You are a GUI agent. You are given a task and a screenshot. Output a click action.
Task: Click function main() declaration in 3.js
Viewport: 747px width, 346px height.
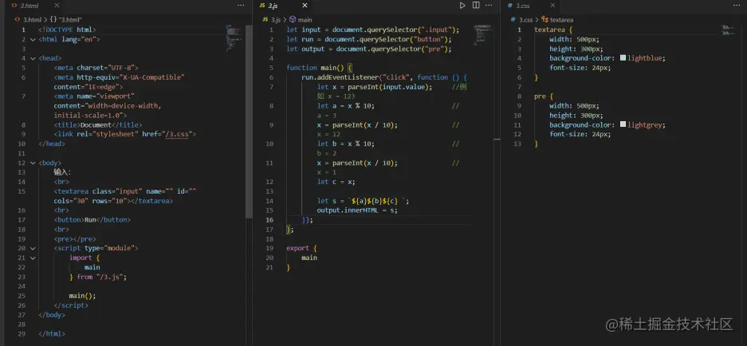pyautogui.click(x=319, y=68)
